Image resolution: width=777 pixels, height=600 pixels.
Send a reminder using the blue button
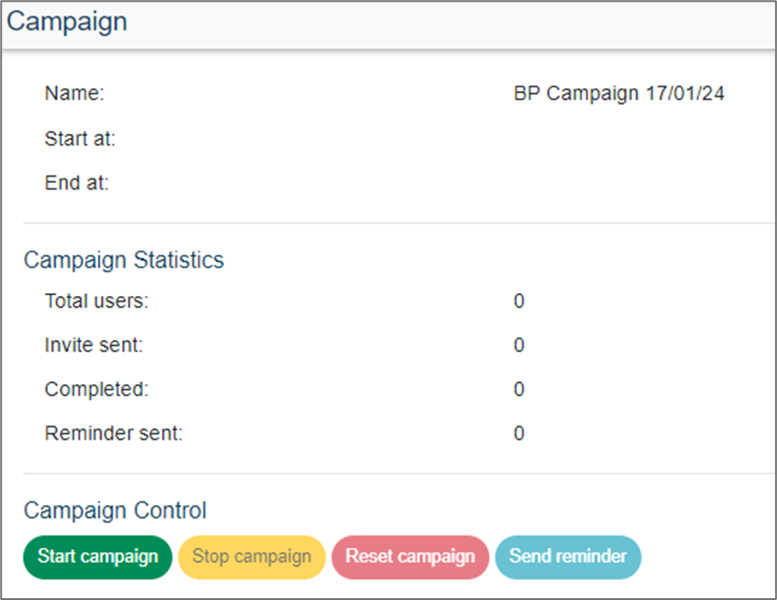tap(568, 556)
